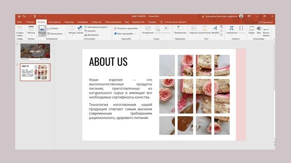
Task: Take a screenshot (Снимок)
Action: click(53, 29)
